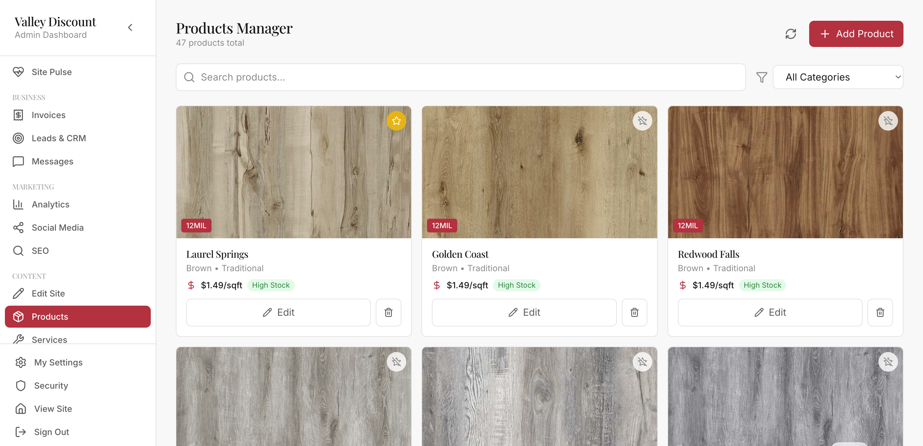Edit the Golden Coast product

click(x=524, y=312)
